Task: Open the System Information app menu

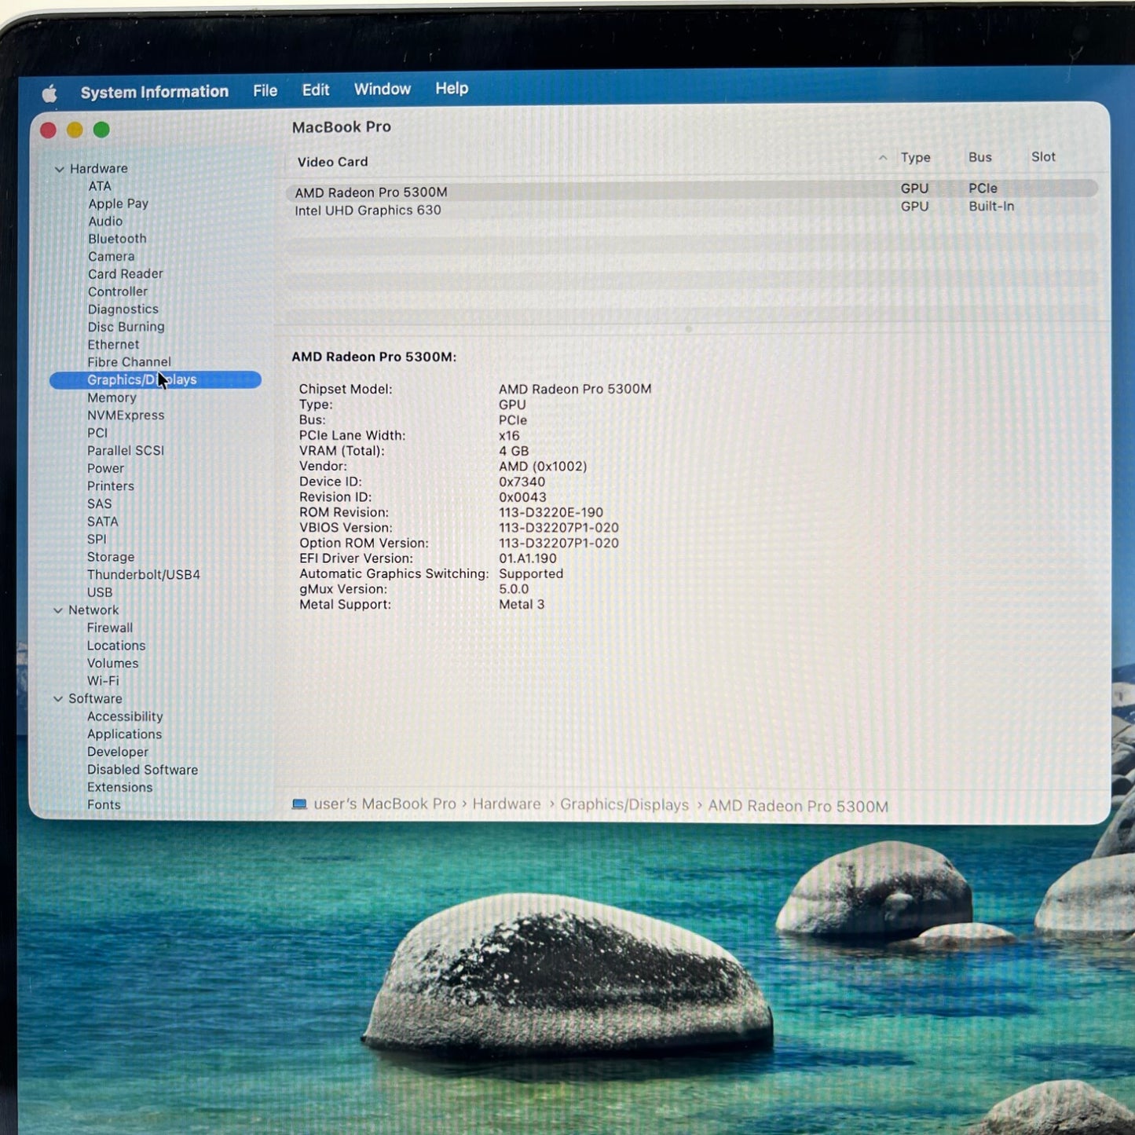Action: (154, 92)
